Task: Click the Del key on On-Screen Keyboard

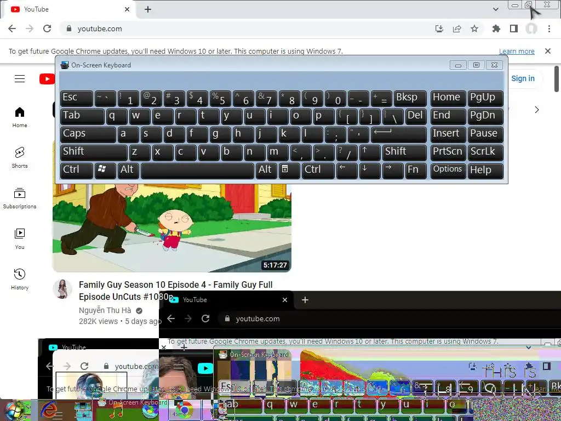Action: (416, 116)
